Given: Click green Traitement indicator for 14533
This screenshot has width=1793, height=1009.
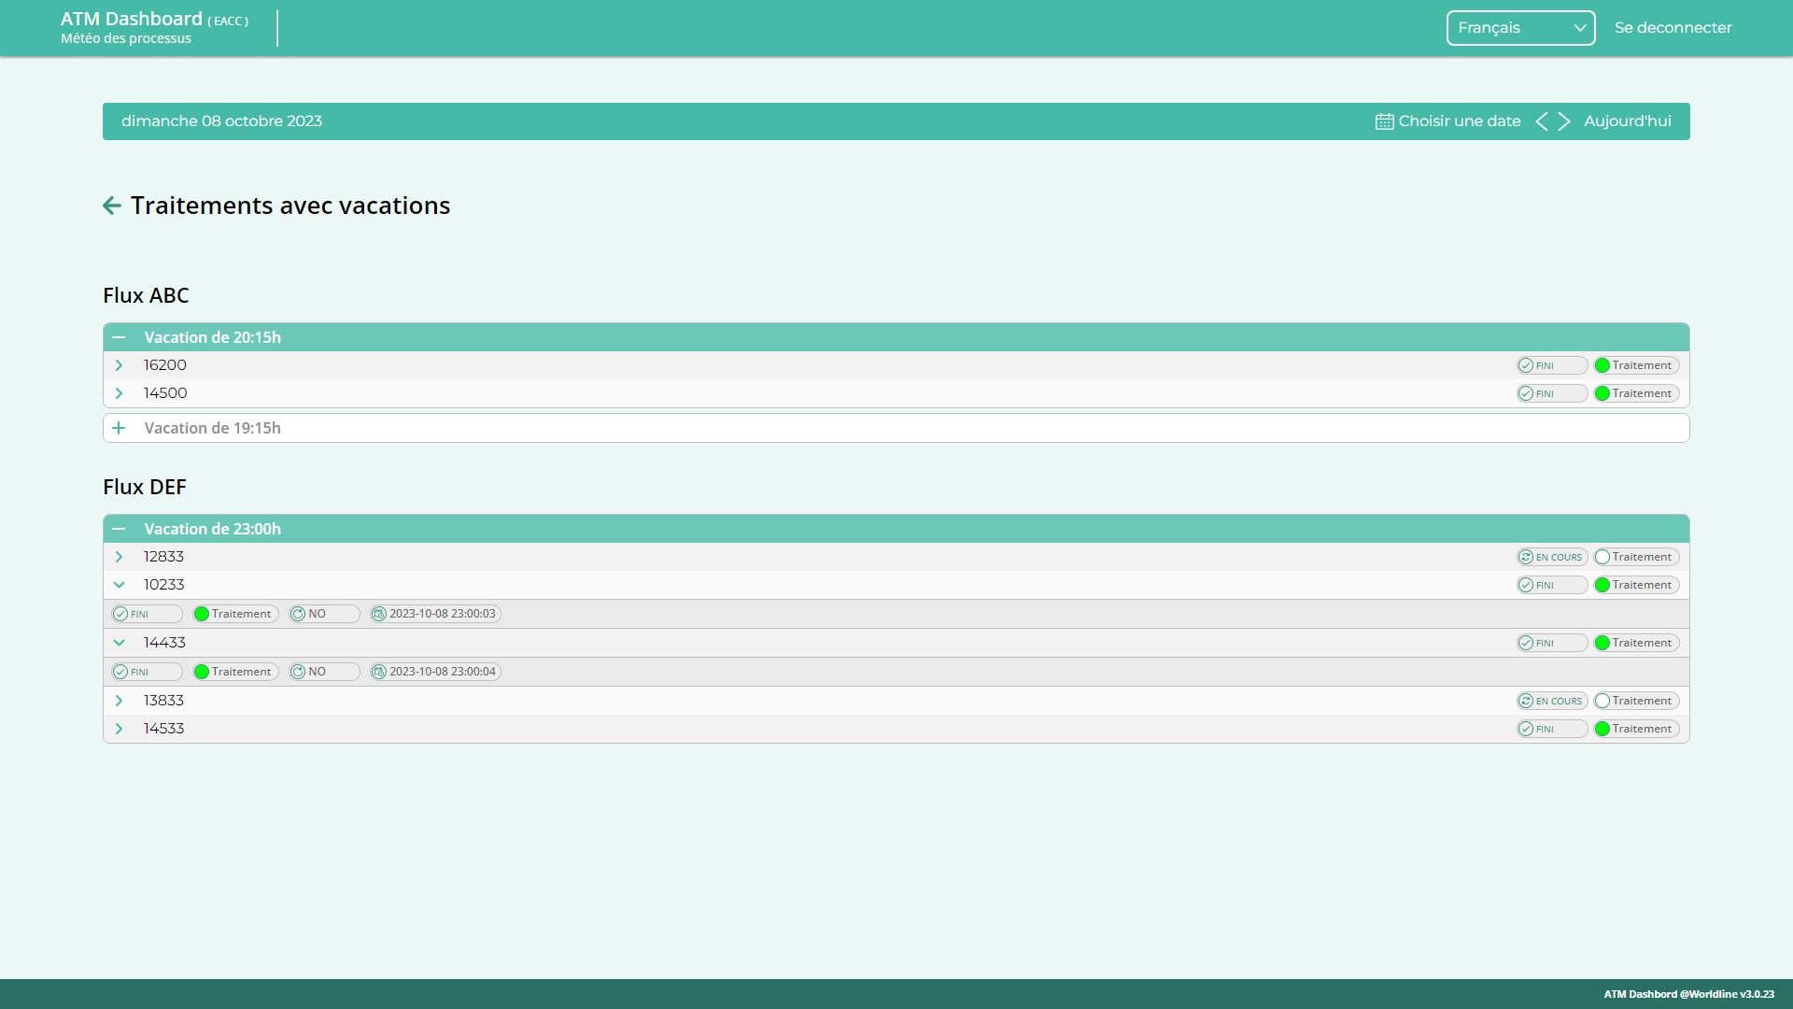Looking at the screenshot, I should (1636, 729).
